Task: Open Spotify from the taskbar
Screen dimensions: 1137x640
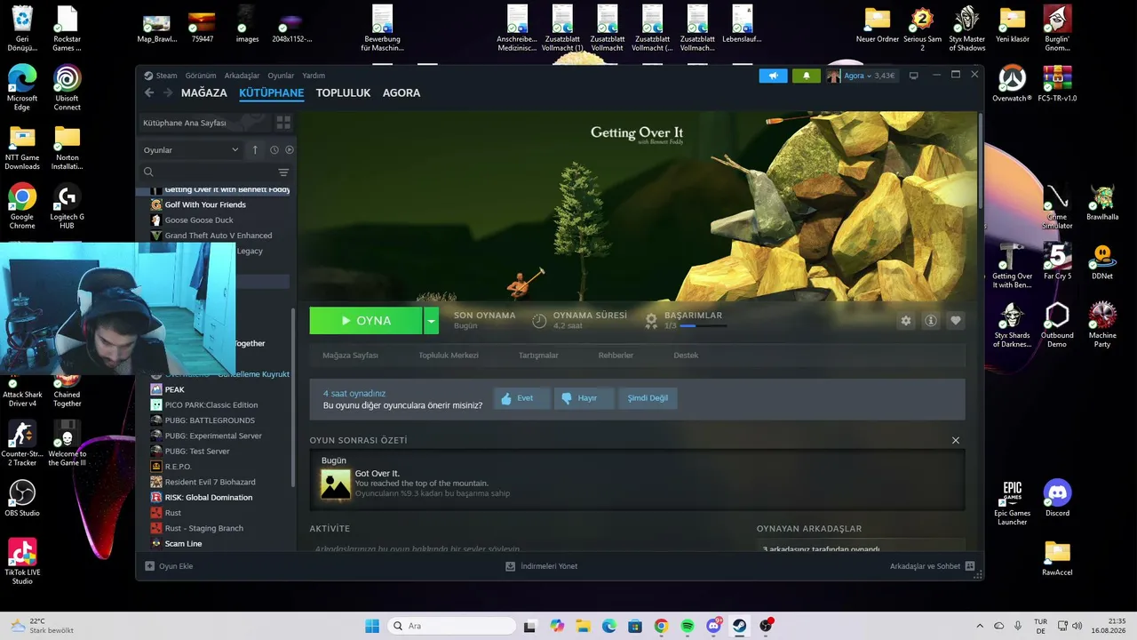Action: [x=688, y=626]
